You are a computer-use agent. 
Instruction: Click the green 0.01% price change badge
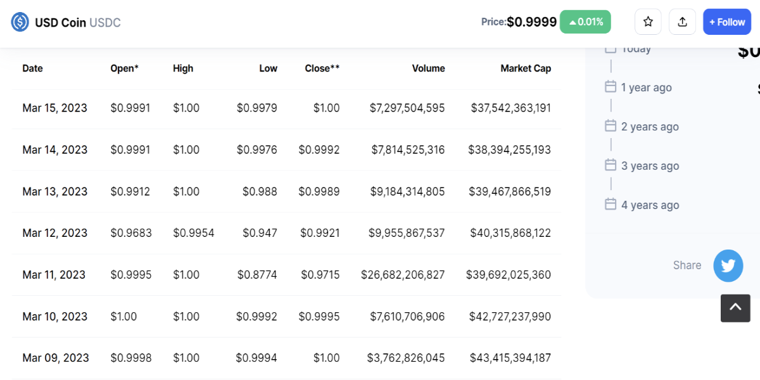(x=585, y=22)
